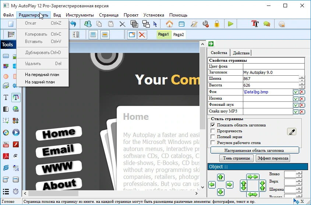This screenshot has height=205, width=311.
Task: Increase the Шиина value with spinner arrow
Action: pos(302,77)
